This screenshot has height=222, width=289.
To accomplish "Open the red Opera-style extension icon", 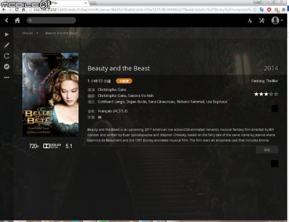I will (x=269, y=10).
